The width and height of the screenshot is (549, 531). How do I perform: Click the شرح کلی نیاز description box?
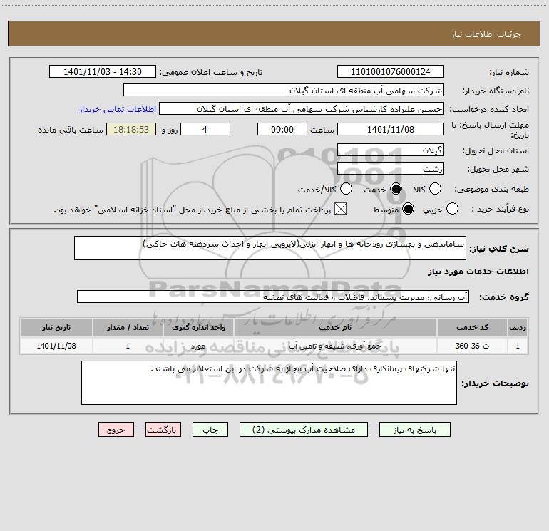pos(270,248)
